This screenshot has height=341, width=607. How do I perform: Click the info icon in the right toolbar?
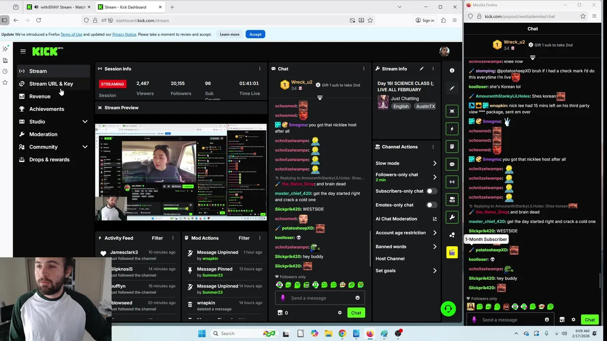(x=452, y=70)
